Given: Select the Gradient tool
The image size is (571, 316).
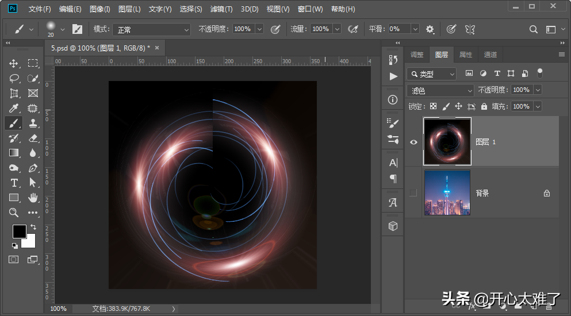Looking at the screenshot, I should coord(14,153).
